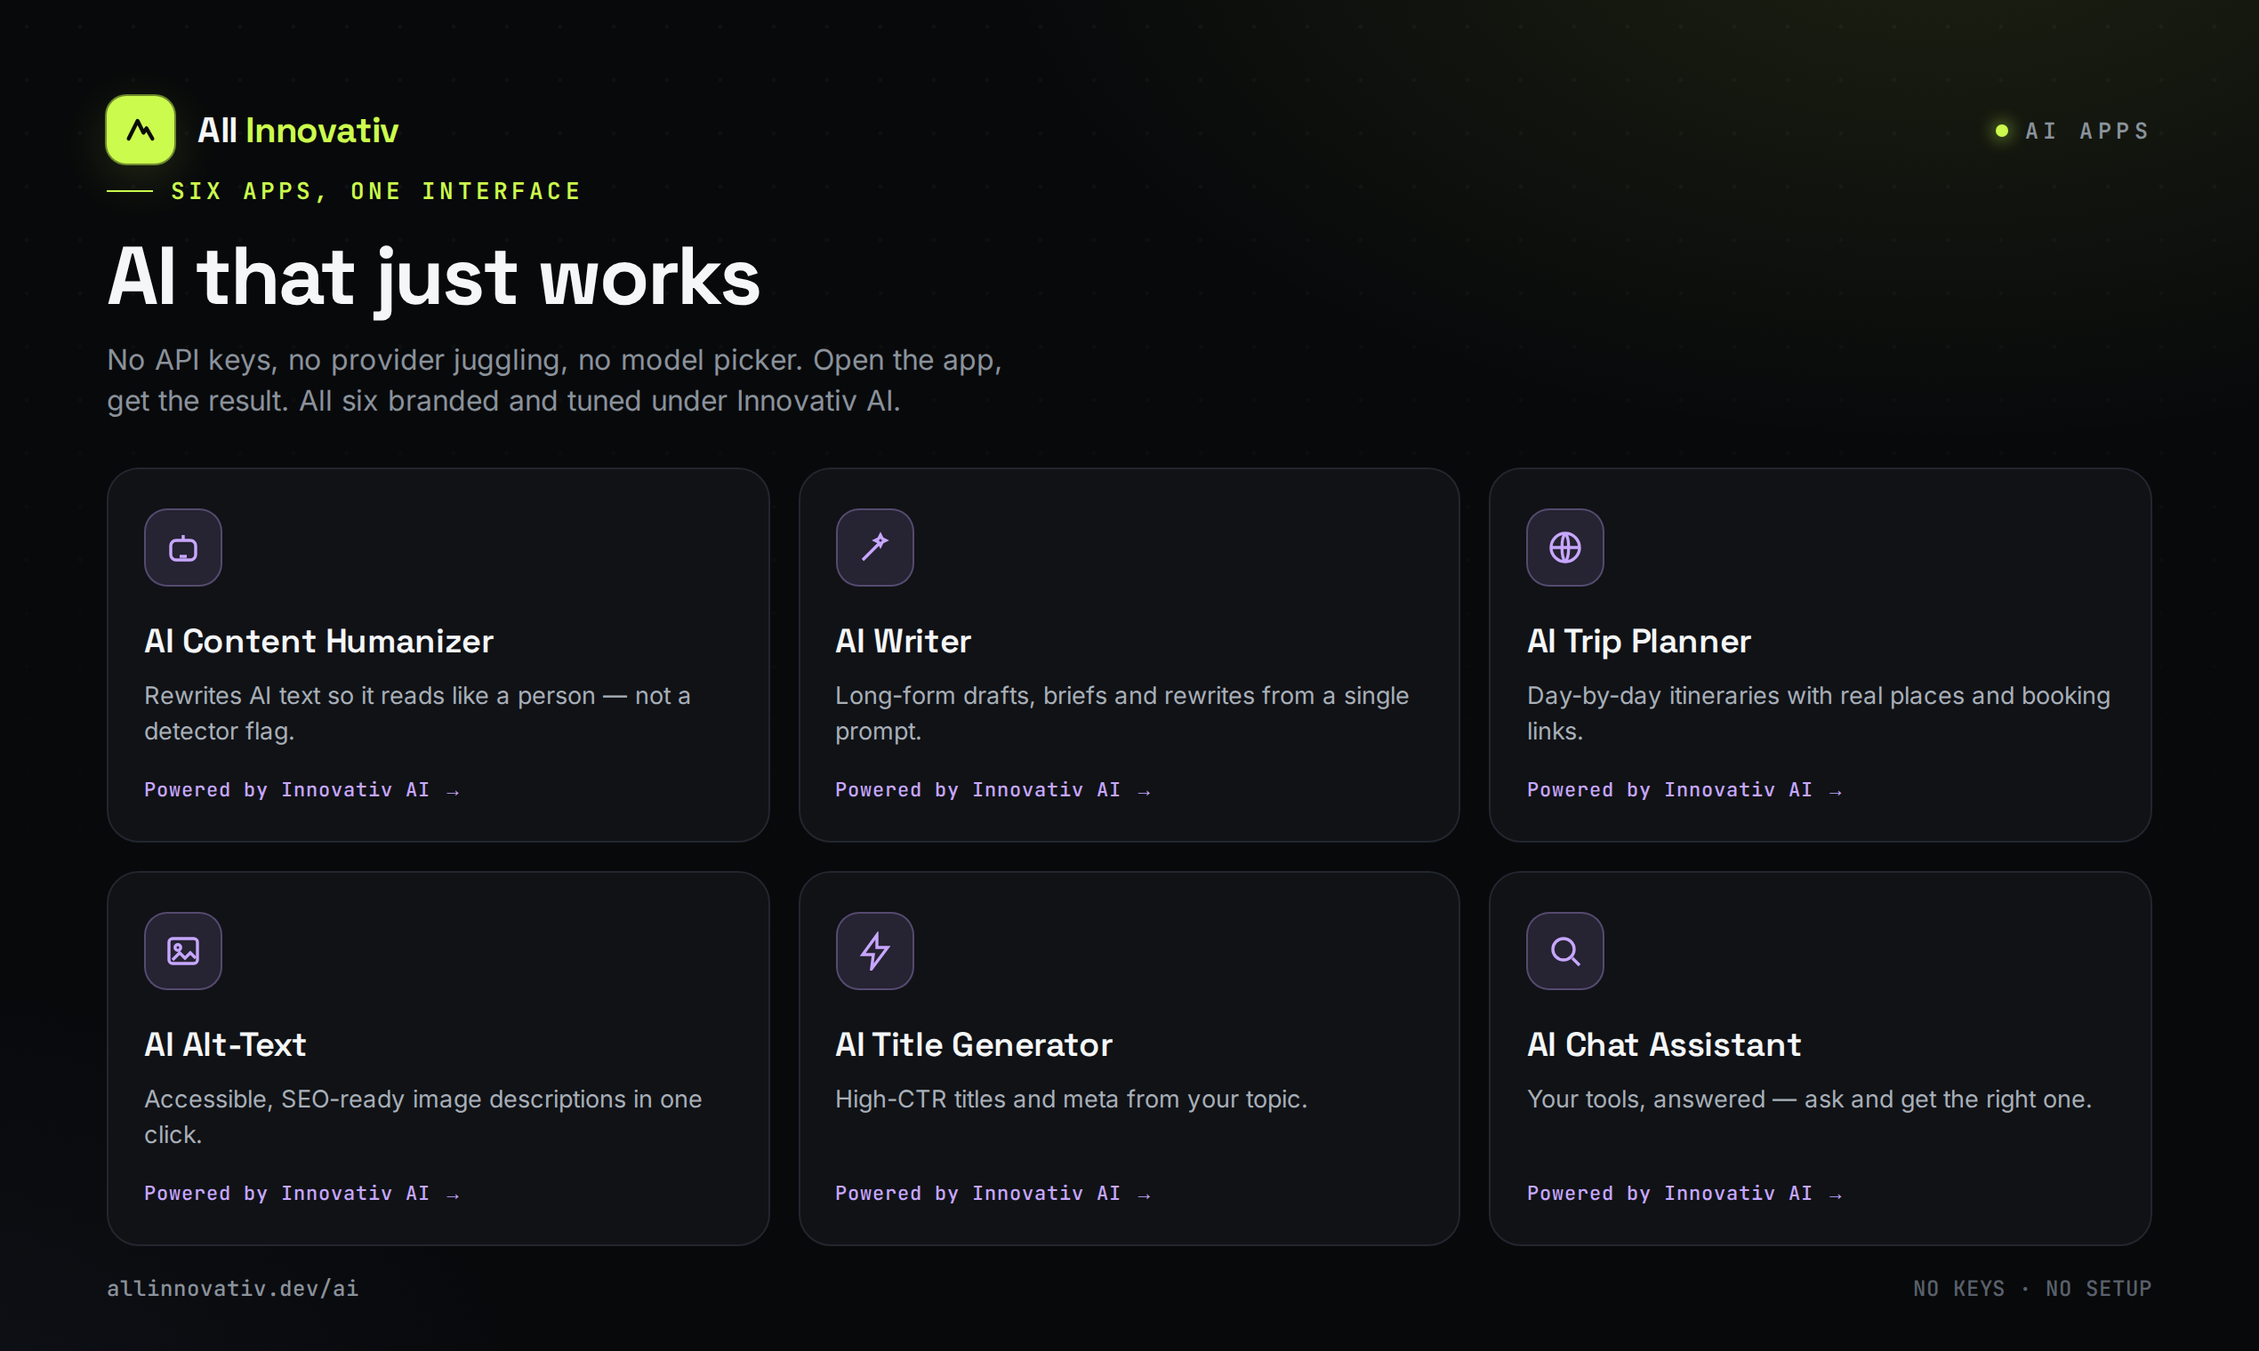Screen dimensions: 2259x1351
Task: Open the AI Chat Assistant card title
Action: (x=1663, y=1044)
